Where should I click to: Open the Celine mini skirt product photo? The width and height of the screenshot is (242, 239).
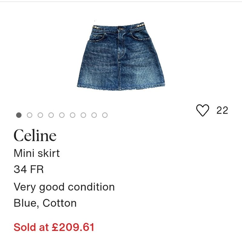[121, 58]
